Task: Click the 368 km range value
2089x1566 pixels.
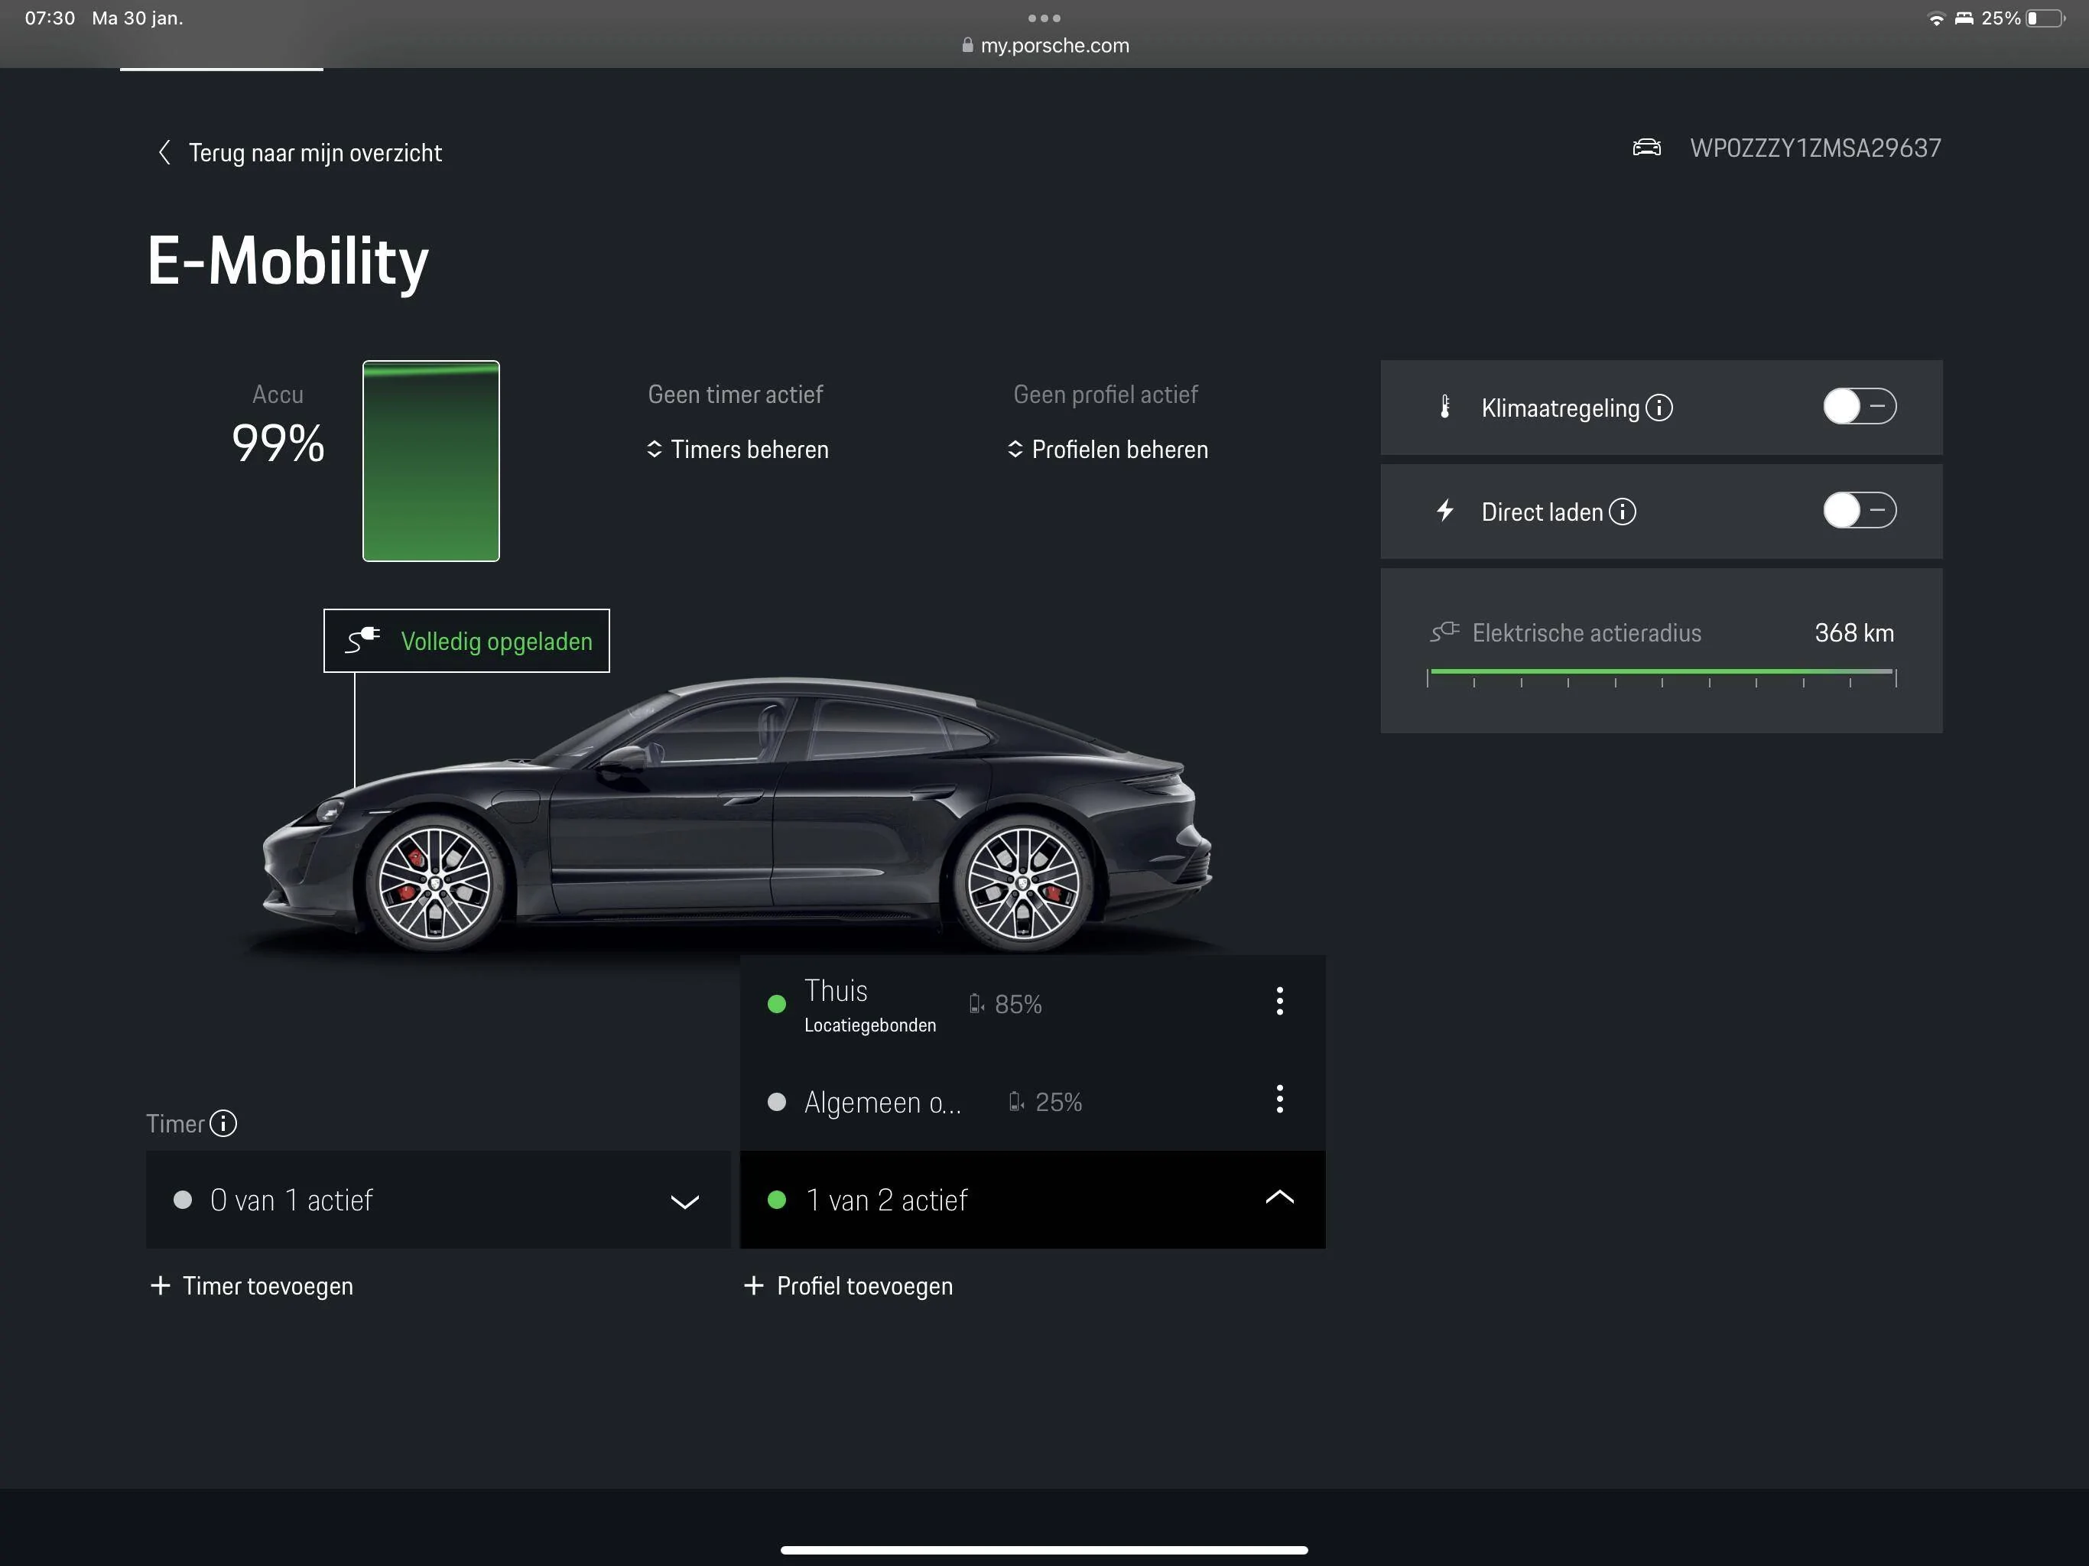Action: [1853, 632]
